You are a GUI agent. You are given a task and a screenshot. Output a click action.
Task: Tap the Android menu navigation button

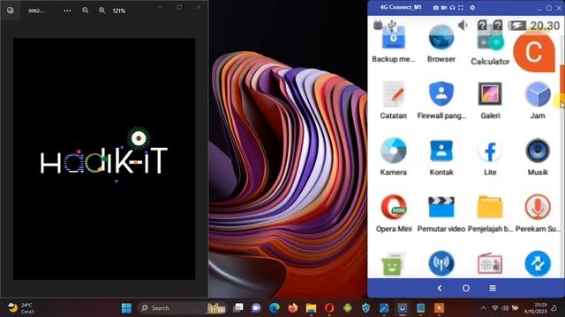tap(493, 288)
